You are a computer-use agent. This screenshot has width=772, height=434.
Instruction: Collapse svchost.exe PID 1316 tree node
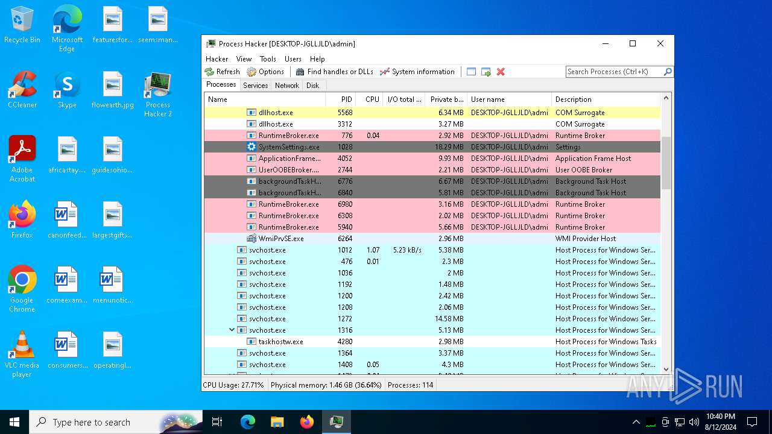[232, 330]
